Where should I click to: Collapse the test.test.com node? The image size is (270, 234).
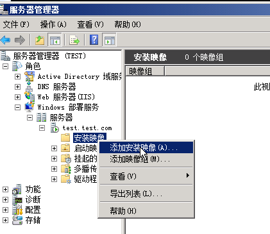(42, 128)
